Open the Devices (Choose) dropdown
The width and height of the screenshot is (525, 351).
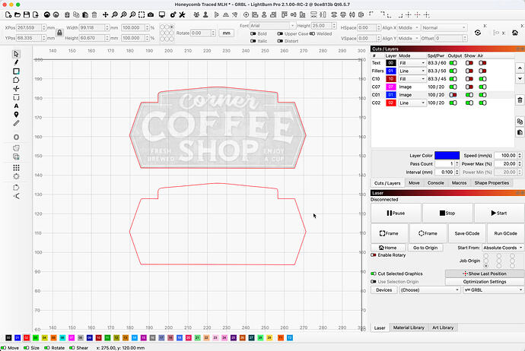pyautogui.click(x=428, y=289)
